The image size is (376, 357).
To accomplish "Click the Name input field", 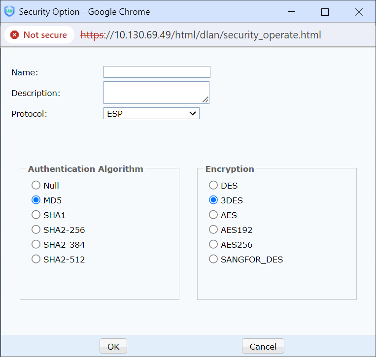I will click(157, 72).
